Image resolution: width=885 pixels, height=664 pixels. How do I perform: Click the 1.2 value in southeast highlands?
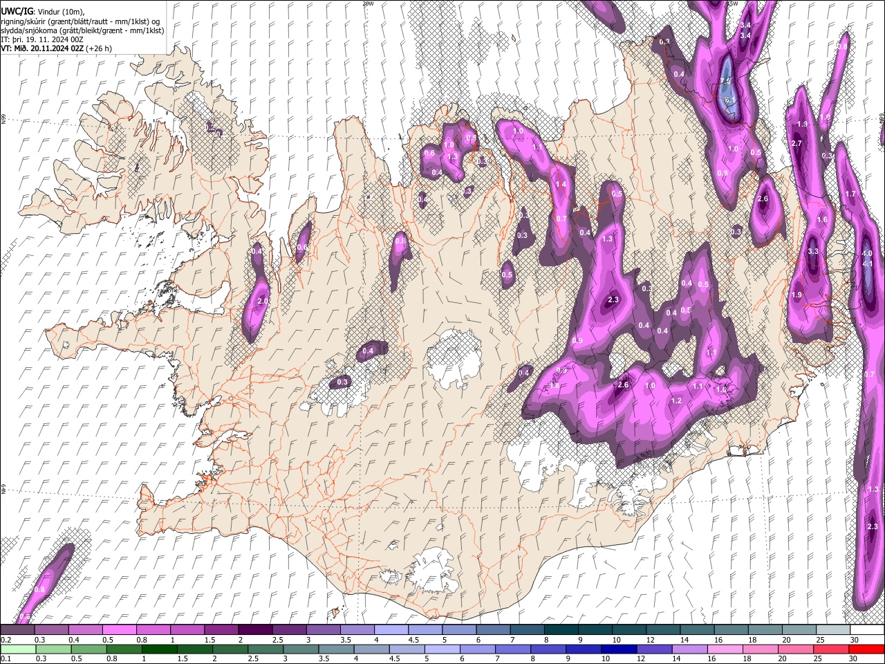(x=676, y=401)
